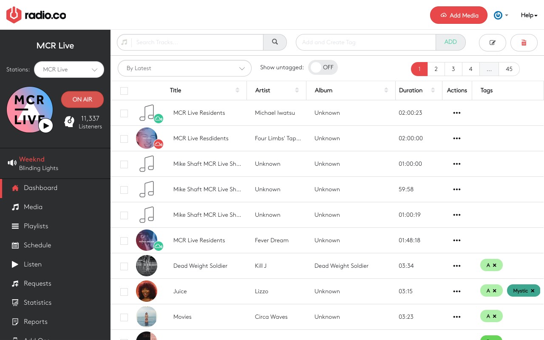
Task: Select the Juice track checkbox
Action: coord(124,292)
